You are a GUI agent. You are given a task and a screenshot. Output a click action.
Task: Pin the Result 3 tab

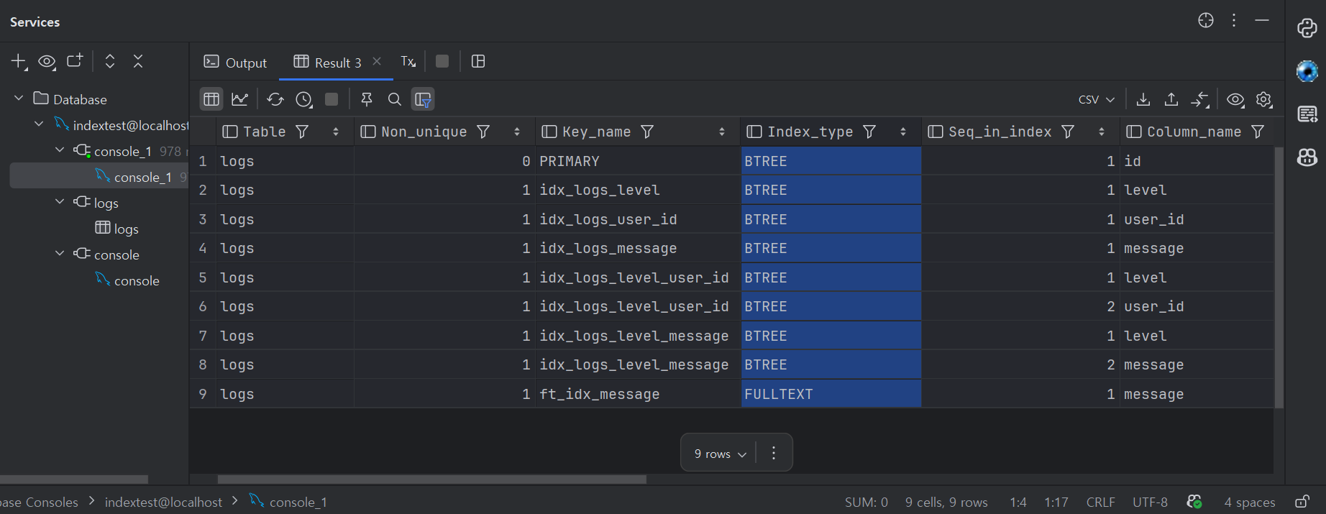pos(367,99)
